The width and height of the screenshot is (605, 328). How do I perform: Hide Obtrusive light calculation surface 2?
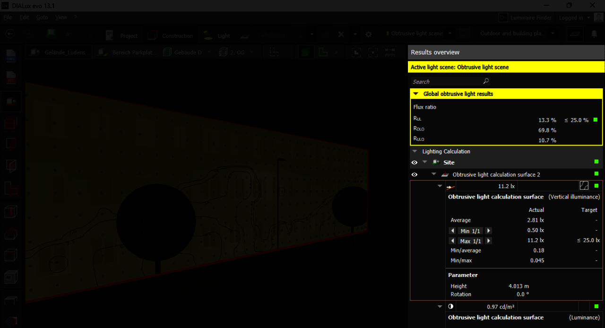pos(415,175)
